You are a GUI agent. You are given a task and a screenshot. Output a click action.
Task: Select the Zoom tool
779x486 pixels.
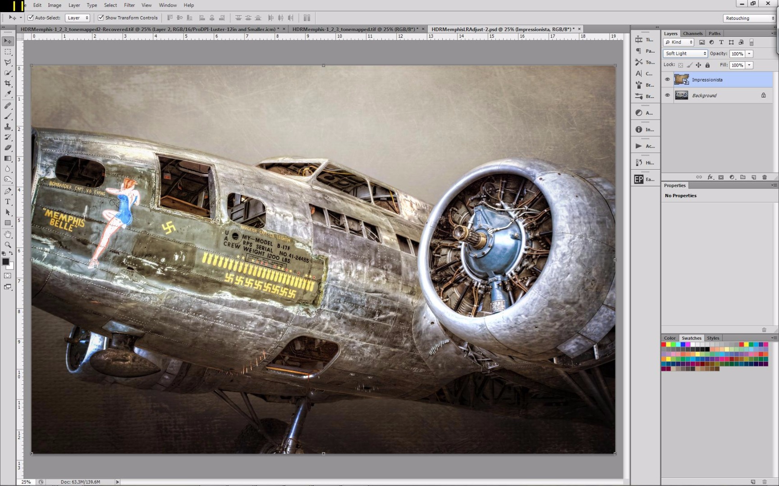click(8, 245)
